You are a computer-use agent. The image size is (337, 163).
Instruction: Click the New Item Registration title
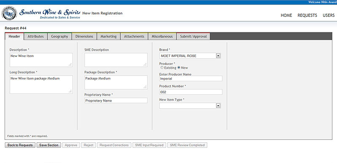pyautogui.click(x=102, y=13)
